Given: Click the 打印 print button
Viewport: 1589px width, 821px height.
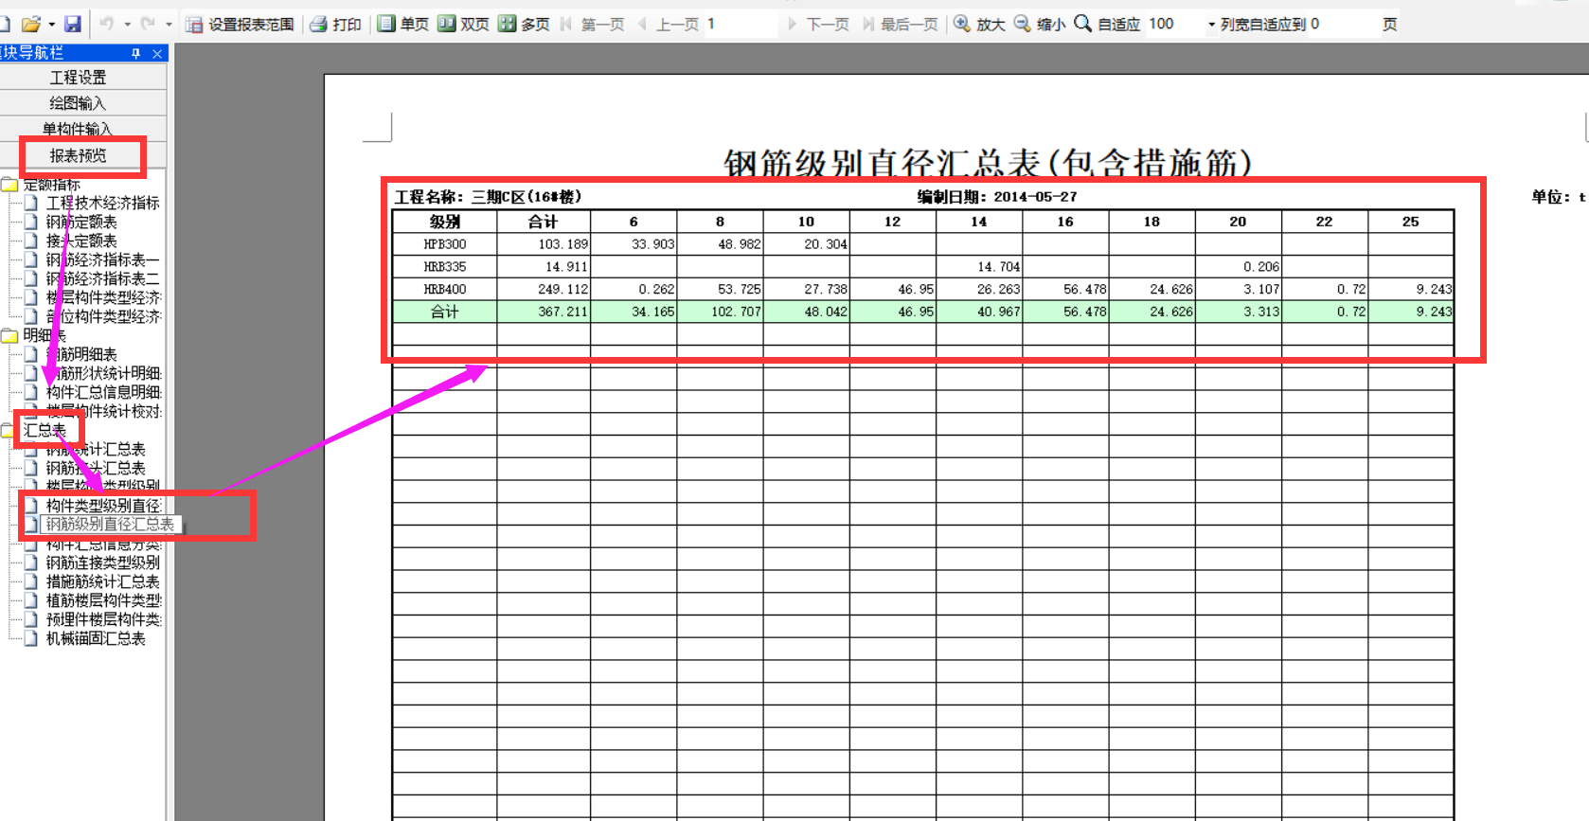Looking at the screenshot, I should pos(336,24).
